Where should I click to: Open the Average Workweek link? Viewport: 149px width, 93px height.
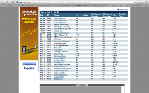click(x=60, y=75)
